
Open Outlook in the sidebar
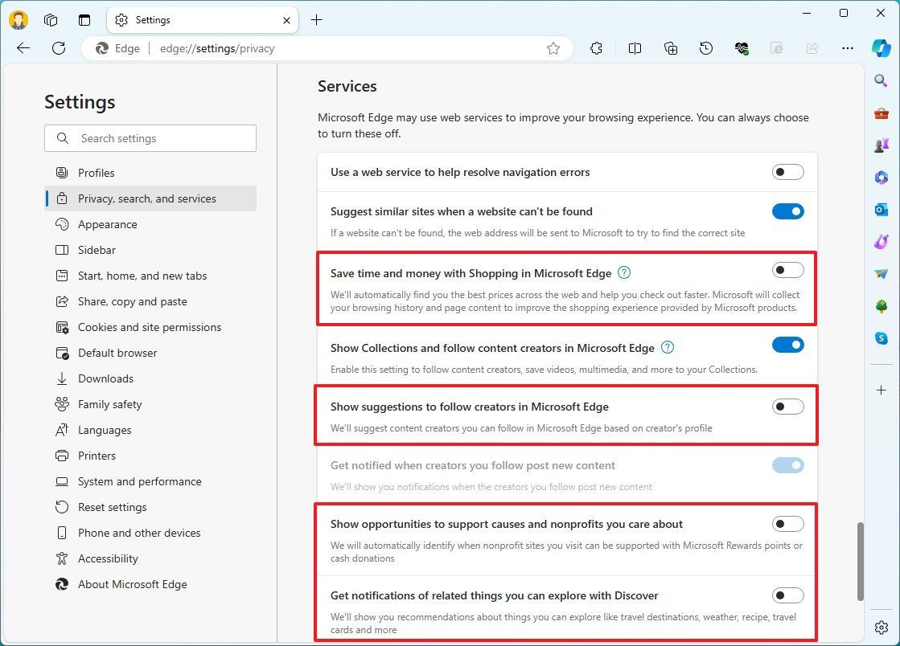coord(880,209)
